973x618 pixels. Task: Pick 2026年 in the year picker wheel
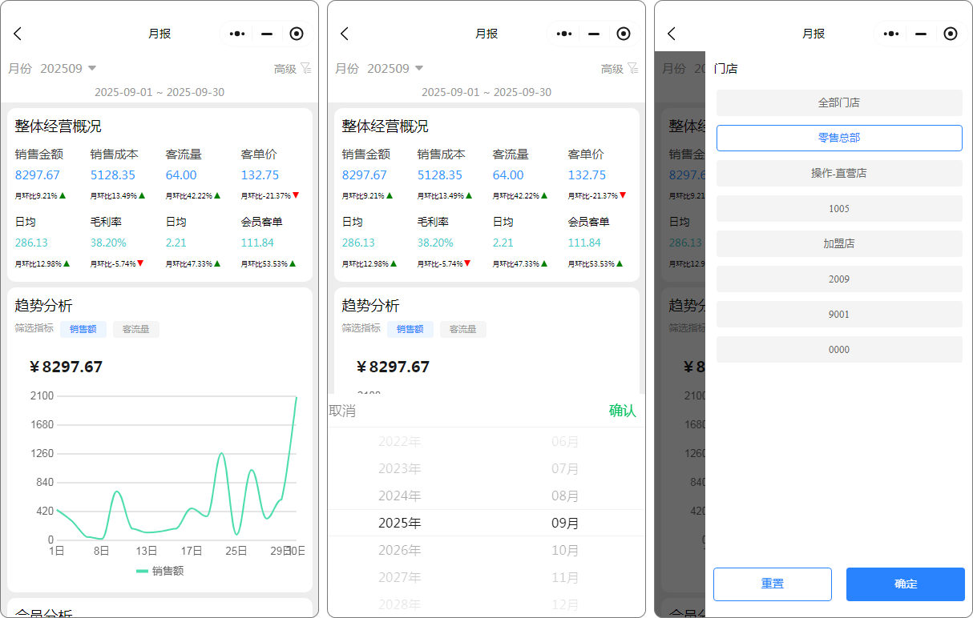[399, 551]
